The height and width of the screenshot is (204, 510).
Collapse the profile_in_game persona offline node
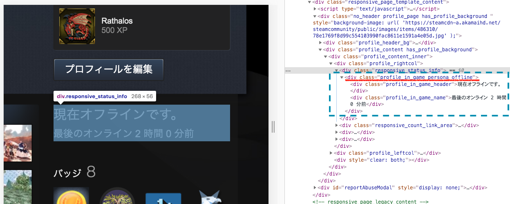click(342, 77)
